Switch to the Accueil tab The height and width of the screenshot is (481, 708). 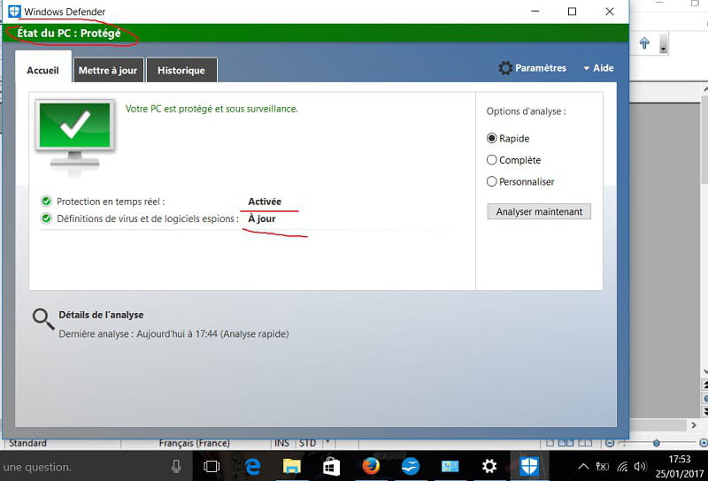click(x=42, y=71)
